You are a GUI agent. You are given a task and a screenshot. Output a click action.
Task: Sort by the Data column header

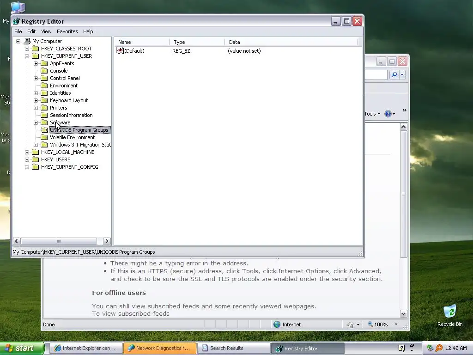[x=291, y=42]
